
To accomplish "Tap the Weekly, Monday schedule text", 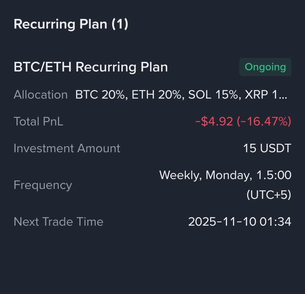I will coord(206,175).
